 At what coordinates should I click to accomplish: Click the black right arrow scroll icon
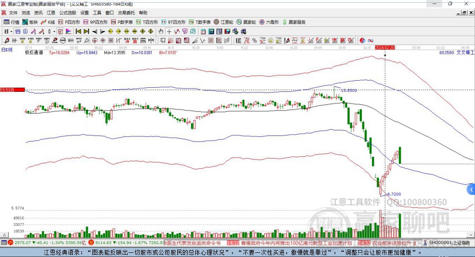point(103,32)
